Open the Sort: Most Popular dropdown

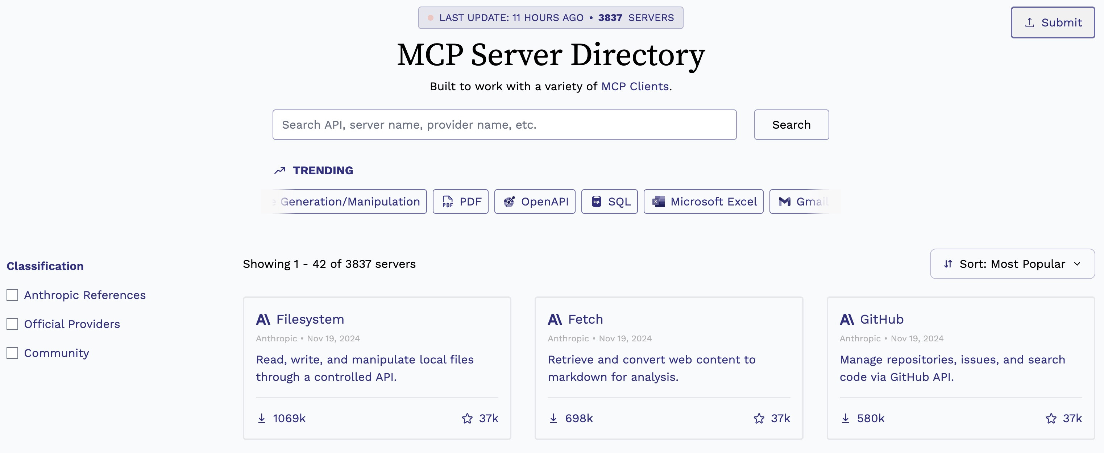tap(1012, 264)
